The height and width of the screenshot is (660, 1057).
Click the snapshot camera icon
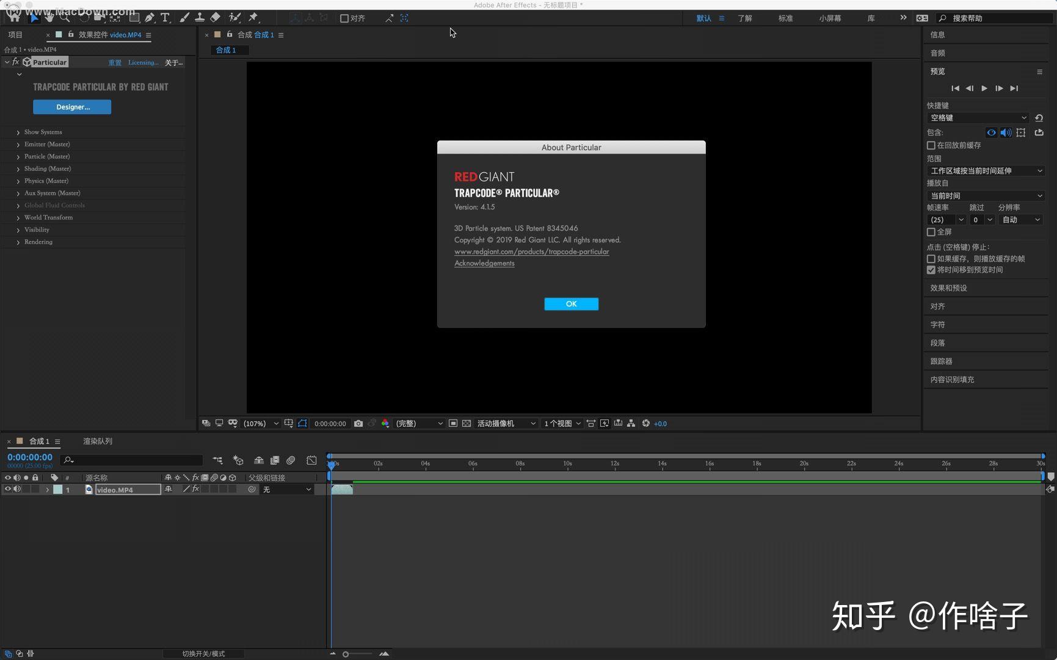click(x=358, y=423)
